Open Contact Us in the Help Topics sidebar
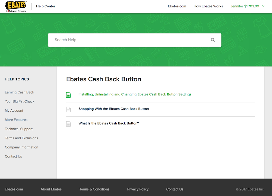Viewport: 272px width, 196px height. click(x=13, y=156)
